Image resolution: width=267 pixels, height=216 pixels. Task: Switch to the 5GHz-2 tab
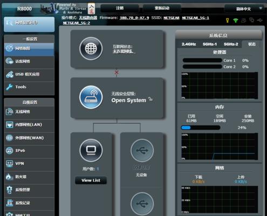(231, 44)
